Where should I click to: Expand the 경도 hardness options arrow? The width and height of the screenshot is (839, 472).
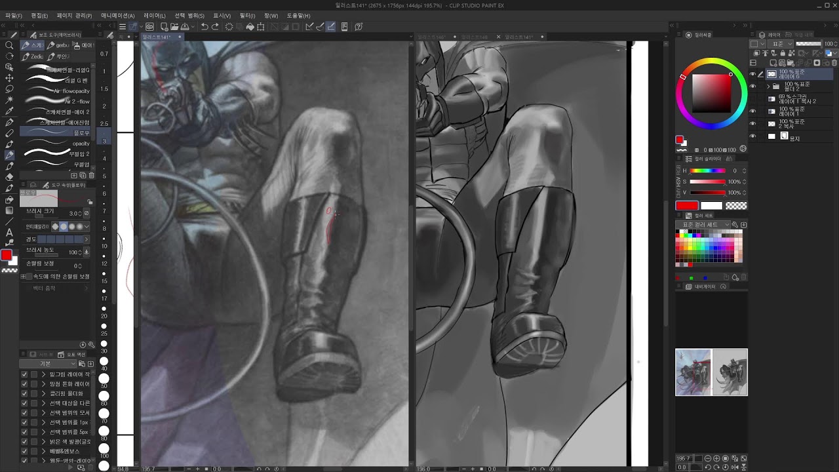click(87, 239)
